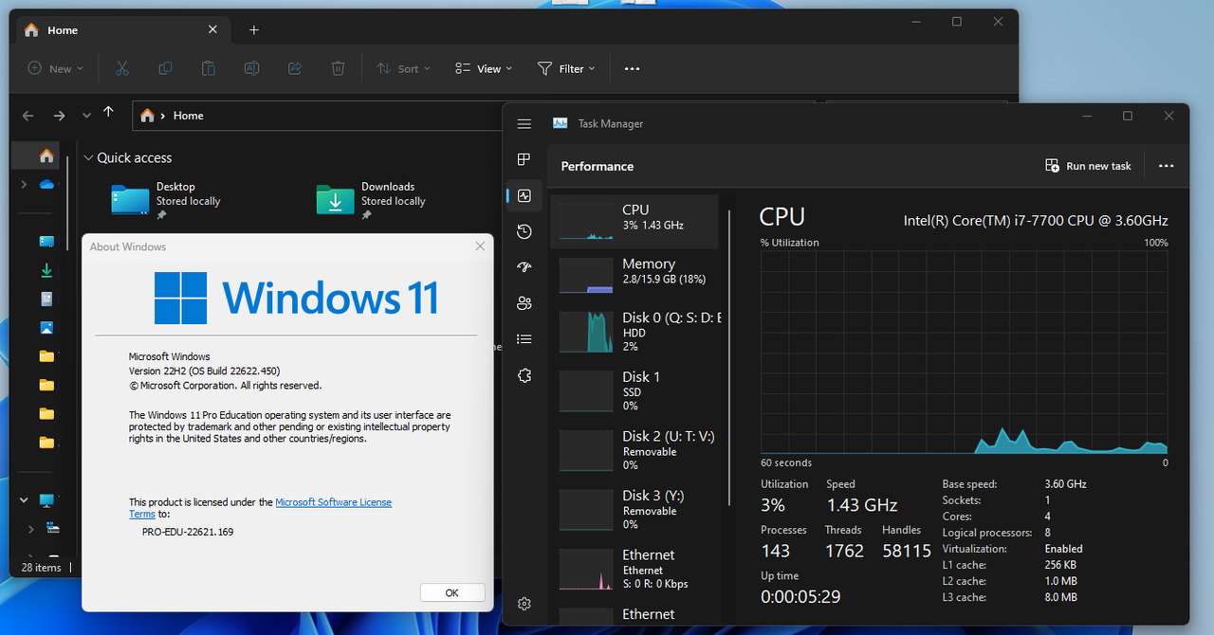Select This PC monitor icon in navigation pane
Viewport: 1214px width, 635px height.
click(x=46, y=500)
